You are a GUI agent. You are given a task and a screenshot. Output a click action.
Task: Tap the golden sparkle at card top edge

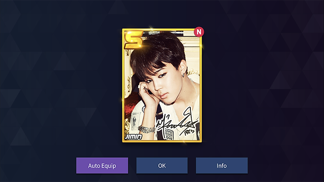[x=151, y=28]
